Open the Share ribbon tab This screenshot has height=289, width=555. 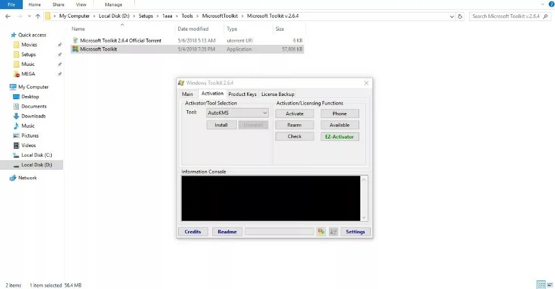click(59, 5)
